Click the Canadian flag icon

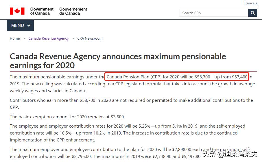pyautogui.click(x=17, y=11)
